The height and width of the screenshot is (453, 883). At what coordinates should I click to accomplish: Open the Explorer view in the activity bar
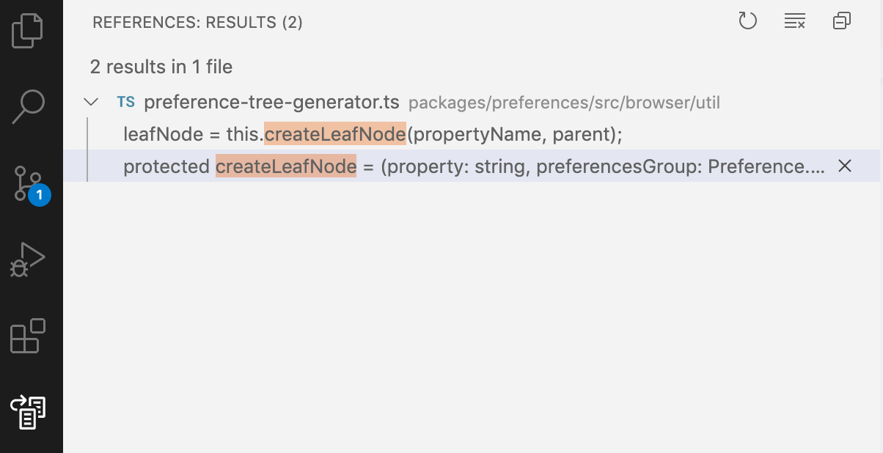click(x=27, y=30)
